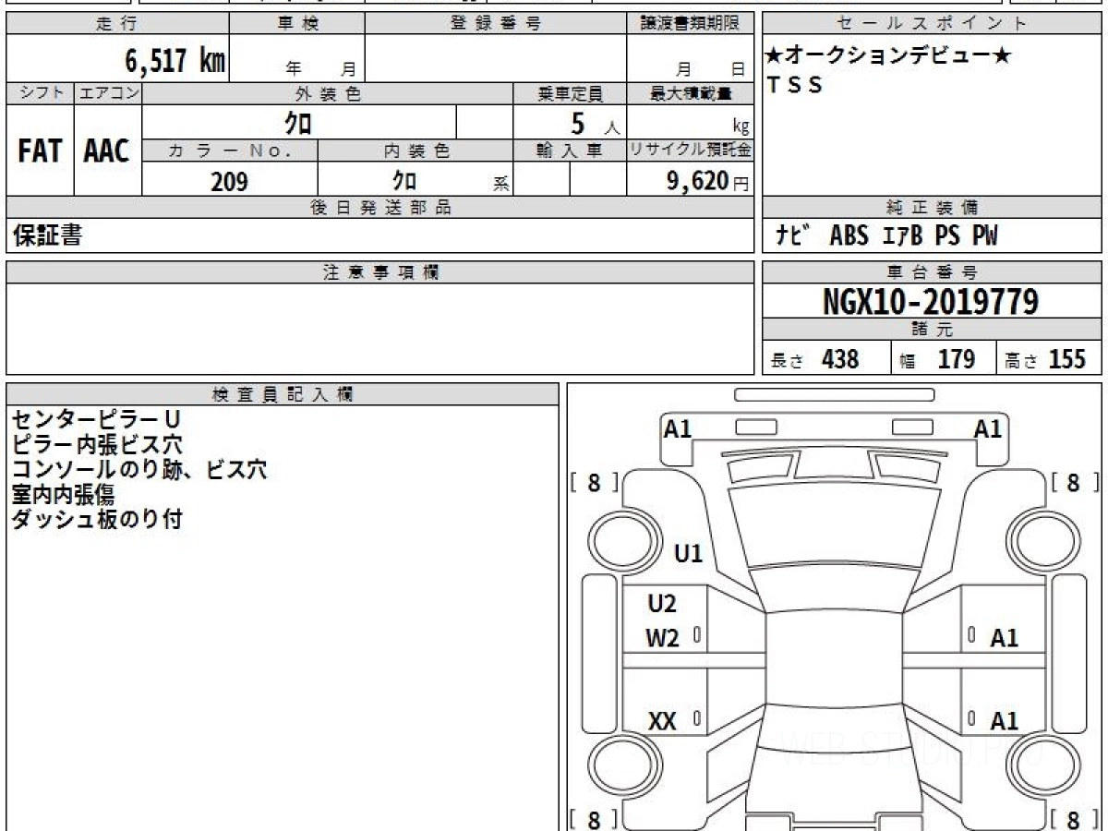Image resolution: width=1108 pixels, height=831 pixels.
Task: Click the 諸元 header
Action: click(932, 330)
